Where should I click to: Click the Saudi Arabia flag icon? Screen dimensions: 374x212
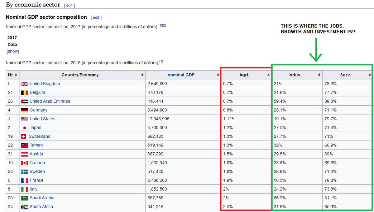tap(25, 198)
